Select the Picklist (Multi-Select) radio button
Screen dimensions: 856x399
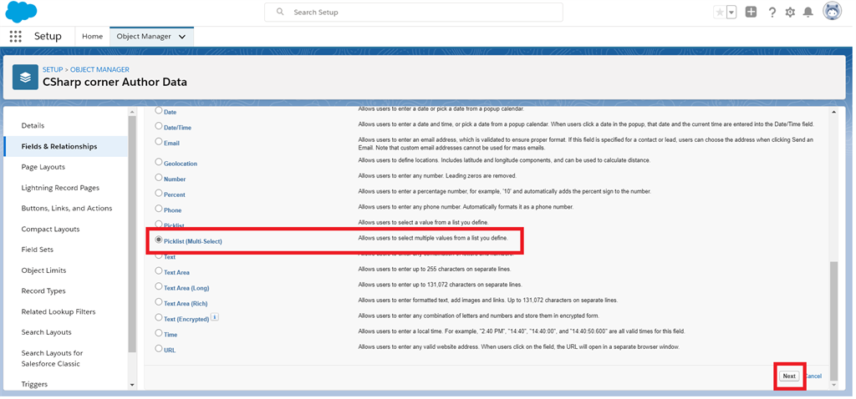(159, 240)
